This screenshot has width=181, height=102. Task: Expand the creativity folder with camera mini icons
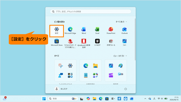click(x=120, y=74)
